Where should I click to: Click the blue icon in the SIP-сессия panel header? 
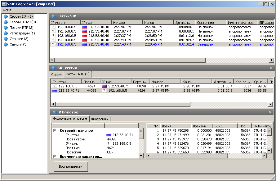[x=54, y=68]
